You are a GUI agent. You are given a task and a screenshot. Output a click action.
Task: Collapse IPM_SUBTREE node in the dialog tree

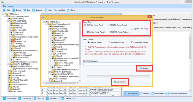coord(48,29)
